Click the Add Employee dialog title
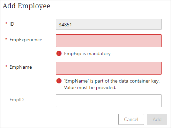 click(x=27, y=6)
